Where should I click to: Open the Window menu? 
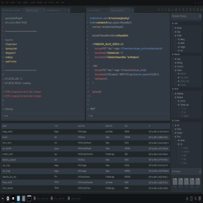[x=40, y=2]
